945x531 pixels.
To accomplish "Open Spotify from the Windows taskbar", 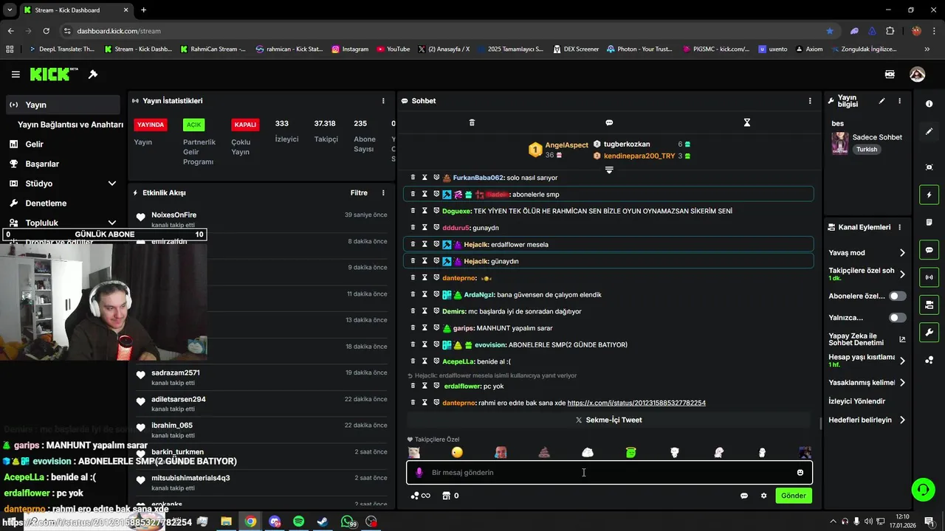I will (x=298, y=521).
